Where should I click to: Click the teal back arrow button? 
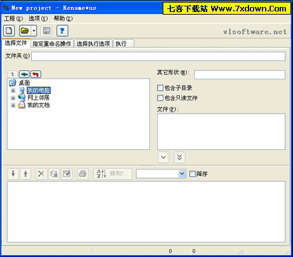24,74
